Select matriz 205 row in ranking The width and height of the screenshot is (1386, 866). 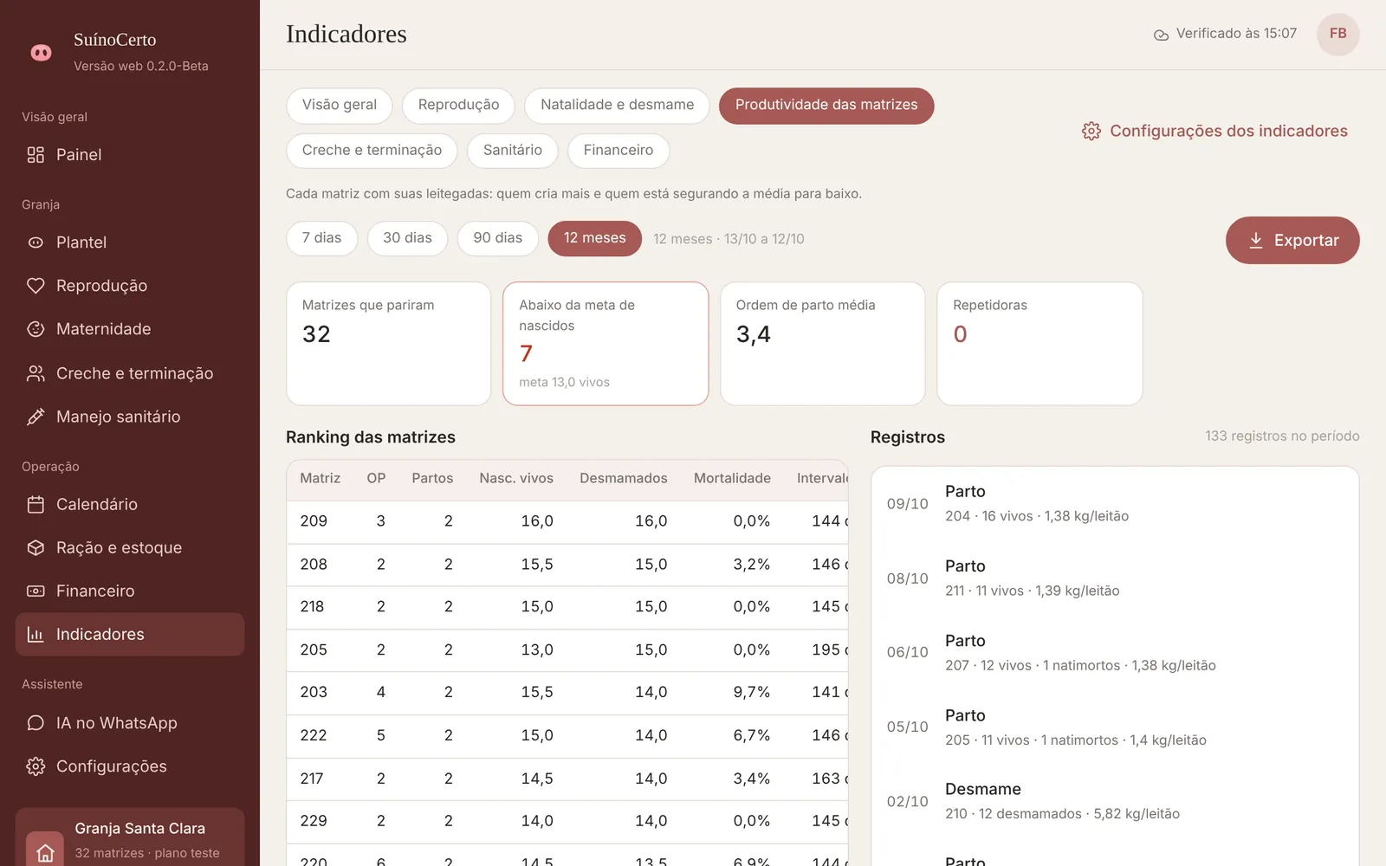[x=567, y=650]
